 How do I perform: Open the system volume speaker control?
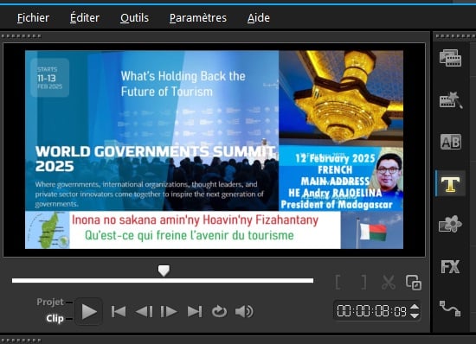click(x=244, y=311)
